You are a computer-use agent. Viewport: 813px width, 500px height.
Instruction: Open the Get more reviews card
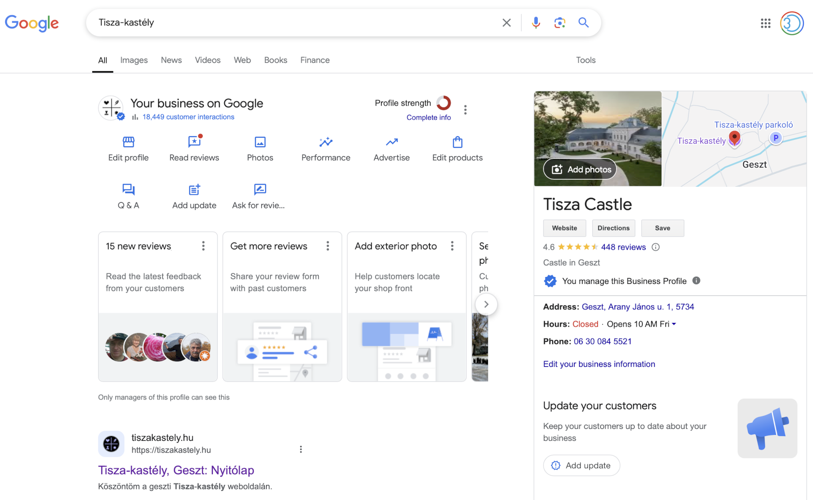tap(282, 306)
